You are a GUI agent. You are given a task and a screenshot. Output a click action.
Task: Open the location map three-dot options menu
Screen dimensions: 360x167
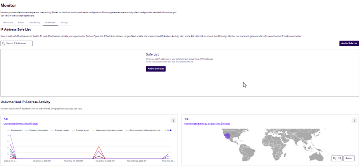354,120
